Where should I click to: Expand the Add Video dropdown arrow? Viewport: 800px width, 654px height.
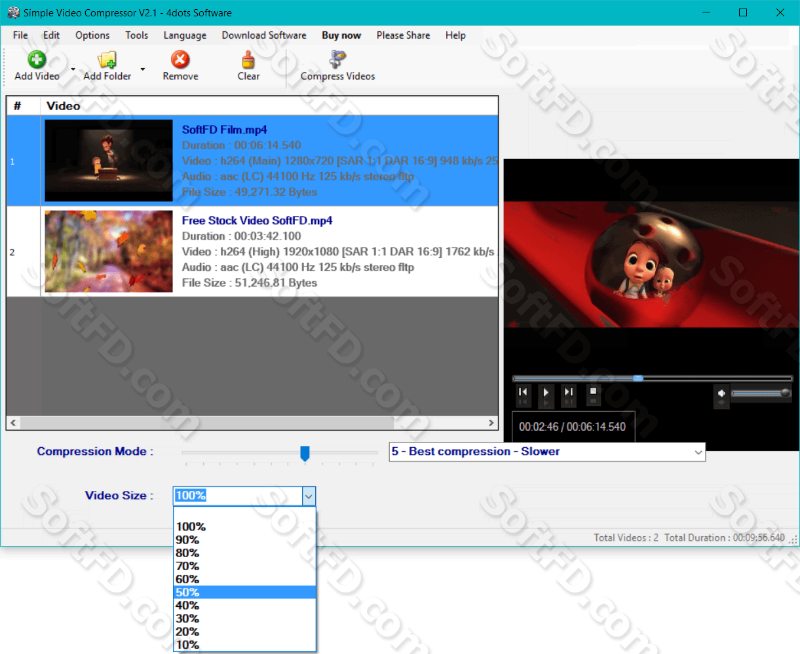tap(73, 69)
